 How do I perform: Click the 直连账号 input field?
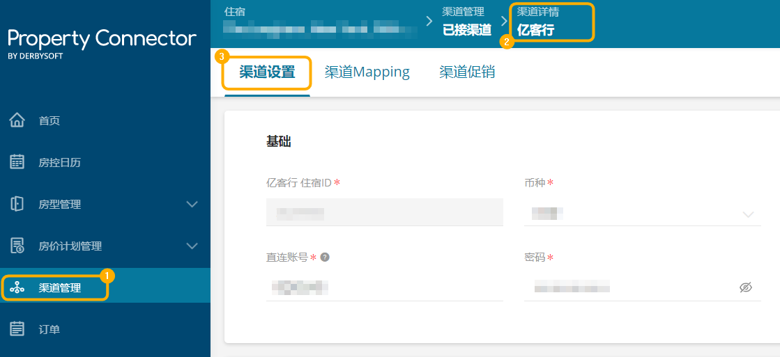pos(385,287)
